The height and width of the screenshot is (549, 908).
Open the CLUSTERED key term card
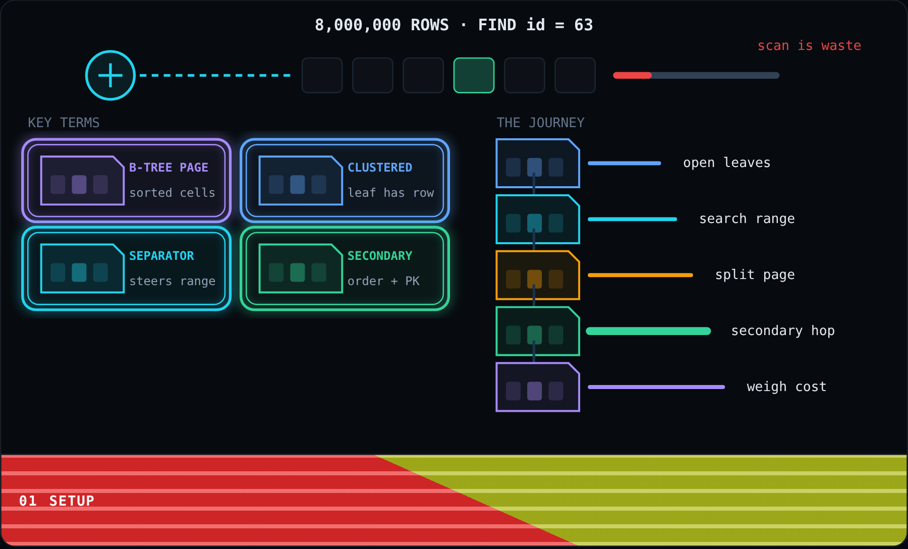tap(345, 181)
